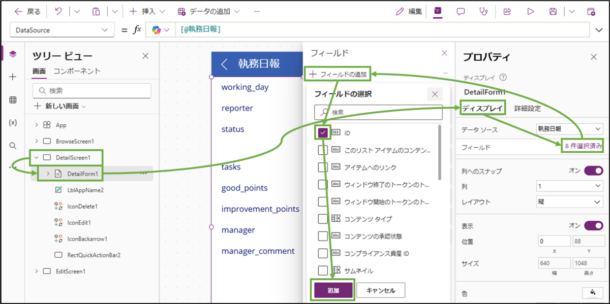This screenshot has width=610, height=304.
Task: Open the 列 value dropdown
Action: pyautogui.click(x=569, y=186)
